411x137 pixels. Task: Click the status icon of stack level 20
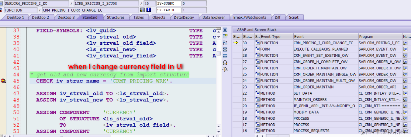[x=257, y=106]
